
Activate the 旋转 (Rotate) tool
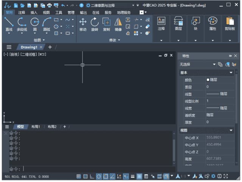pos(95,23)
